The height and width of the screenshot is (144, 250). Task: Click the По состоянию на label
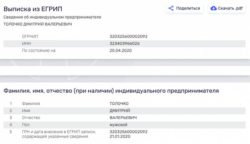[x=39, y=51]
